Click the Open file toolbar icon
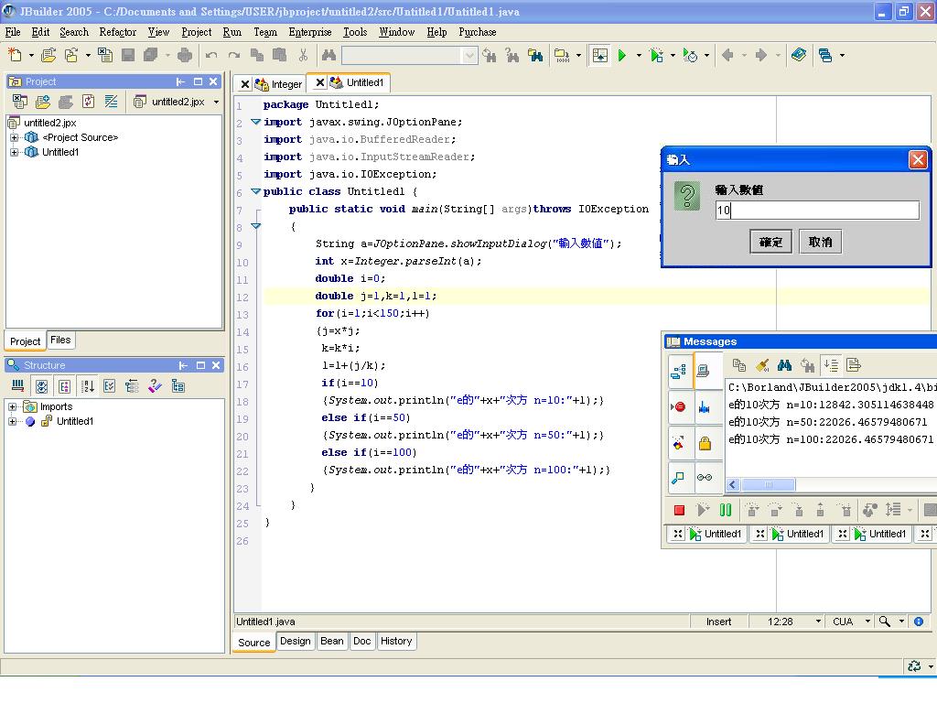The width and height of the screenshot is (937, 703). click(x=48, y=56)
